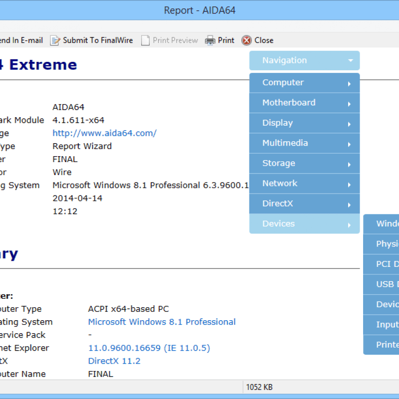Select Multimedia in the Navigation menu
Image resolution: width=399 pixels, height=399 pixels.
tap(285, 143)
